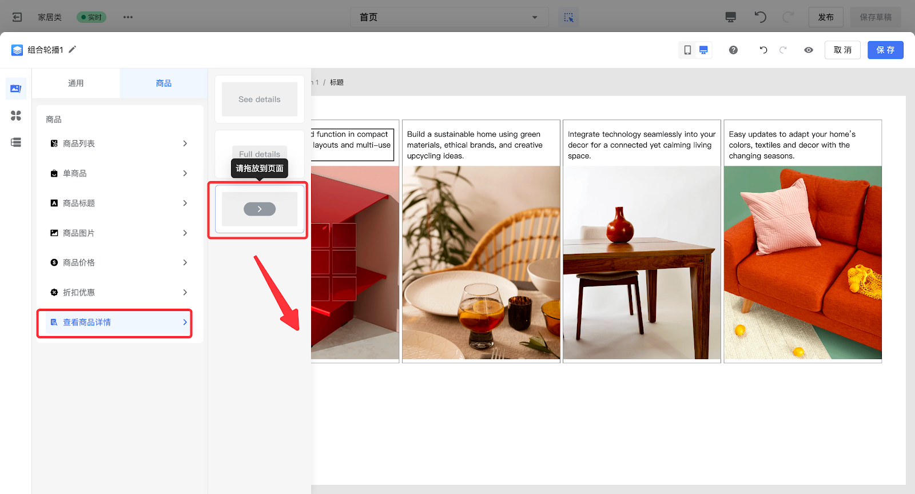The image size is (915, 494).
Task: Click the pencil icon to rename 组合轮播1
Action: coord(73,50)
